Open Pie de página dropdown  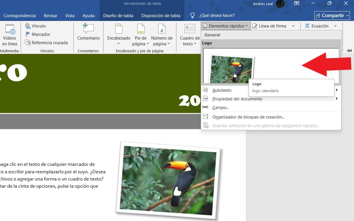click(x=141, y=35)
